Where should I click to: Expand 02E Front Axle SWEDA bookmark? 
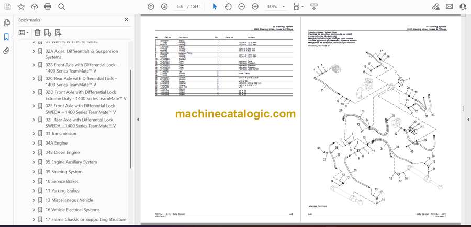click(x=33, y=106)
